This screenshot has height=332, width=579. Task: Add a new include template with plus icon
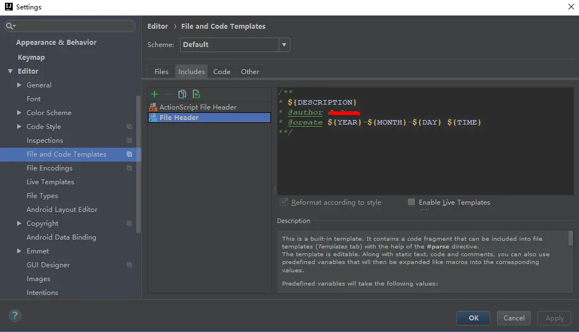(155, 94)
